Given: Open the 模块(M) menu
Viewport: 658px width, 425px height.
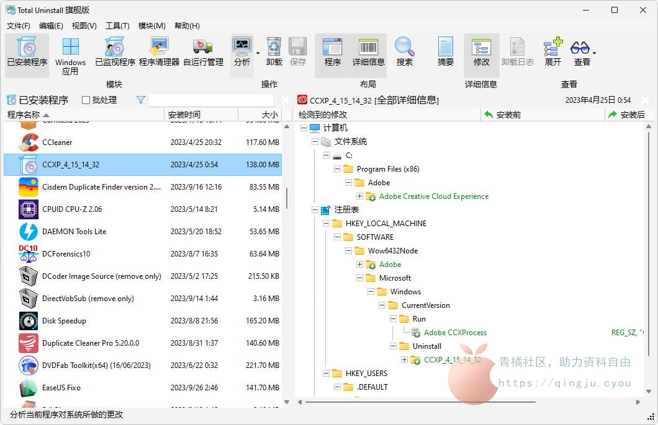Looking at the screenshot, I should (x=151, y=26).
